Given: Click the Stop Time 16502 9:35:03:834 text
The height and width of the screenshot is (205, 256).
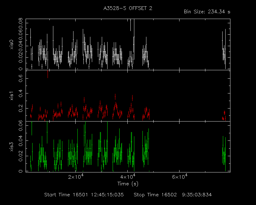Looking at the screenshot, I should coord(173,195).
